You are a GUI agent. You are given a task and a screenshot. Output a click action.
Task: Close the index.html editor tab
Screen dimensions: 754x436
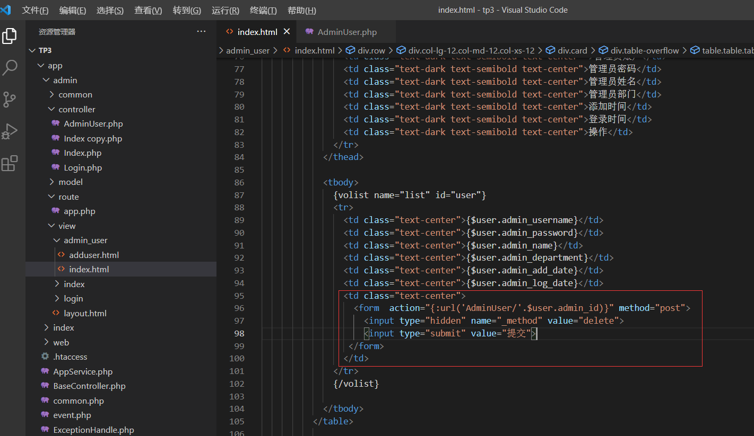[287, 32]
